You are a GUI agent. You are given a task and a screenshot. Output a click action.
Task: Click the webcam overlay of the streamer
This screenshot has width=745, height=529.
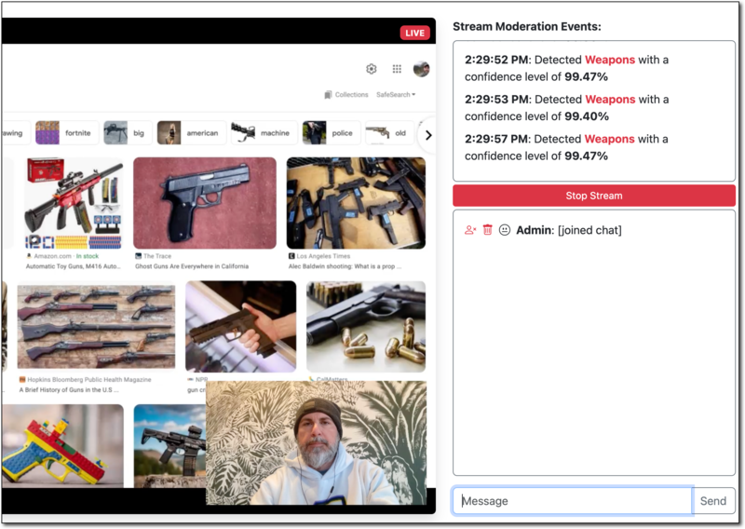pyautogui.click(x=316, y=443)
